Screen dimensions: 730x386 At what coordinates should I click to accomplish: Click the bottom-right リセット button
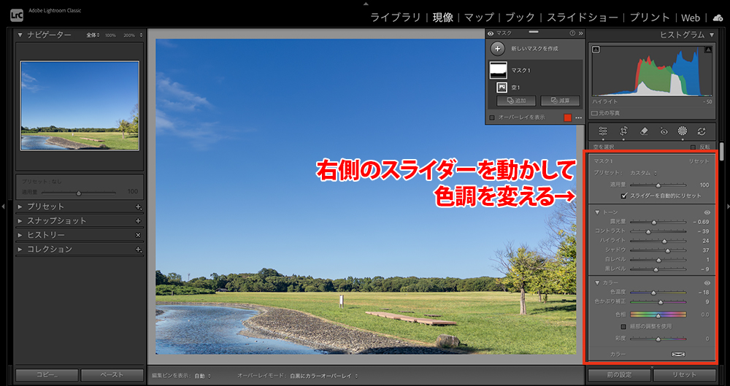(x=685, y=375)
